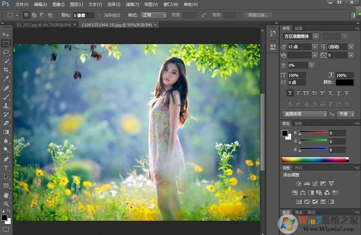Image resolution: width=361 pixels, height=235 pixels.
Task: Open the 文件(F) menu
Action: 22,4
